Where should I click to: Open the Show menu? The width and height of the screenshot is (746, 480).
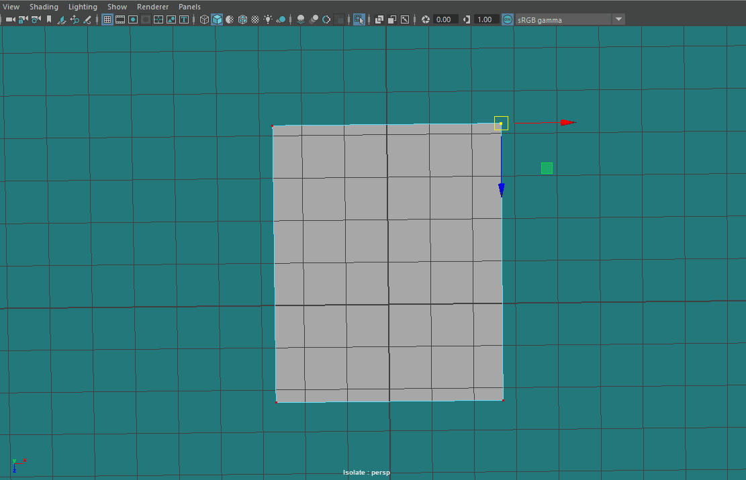(117, 7)
